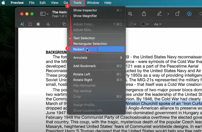Image resolution: width=202 pixels, height=132 pixels.
Task: Open the Aa text style dropdown
Action: tap(158, 24)
